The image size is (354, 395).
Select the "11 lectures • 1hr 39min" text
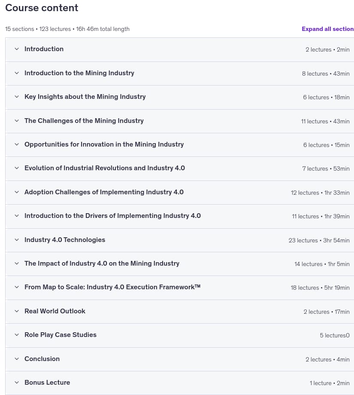point(321,216)
